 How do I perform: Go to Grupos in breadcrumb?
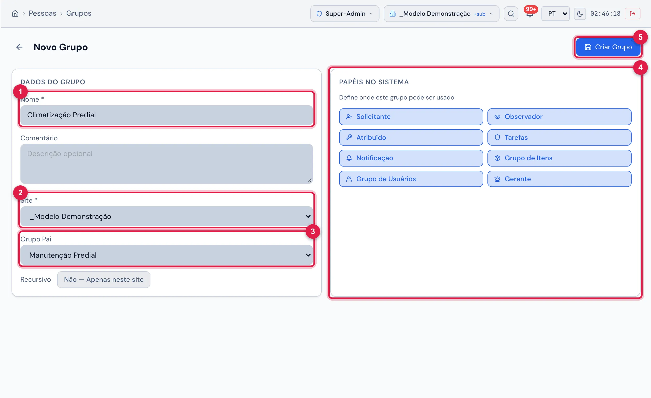pos(79,13)
